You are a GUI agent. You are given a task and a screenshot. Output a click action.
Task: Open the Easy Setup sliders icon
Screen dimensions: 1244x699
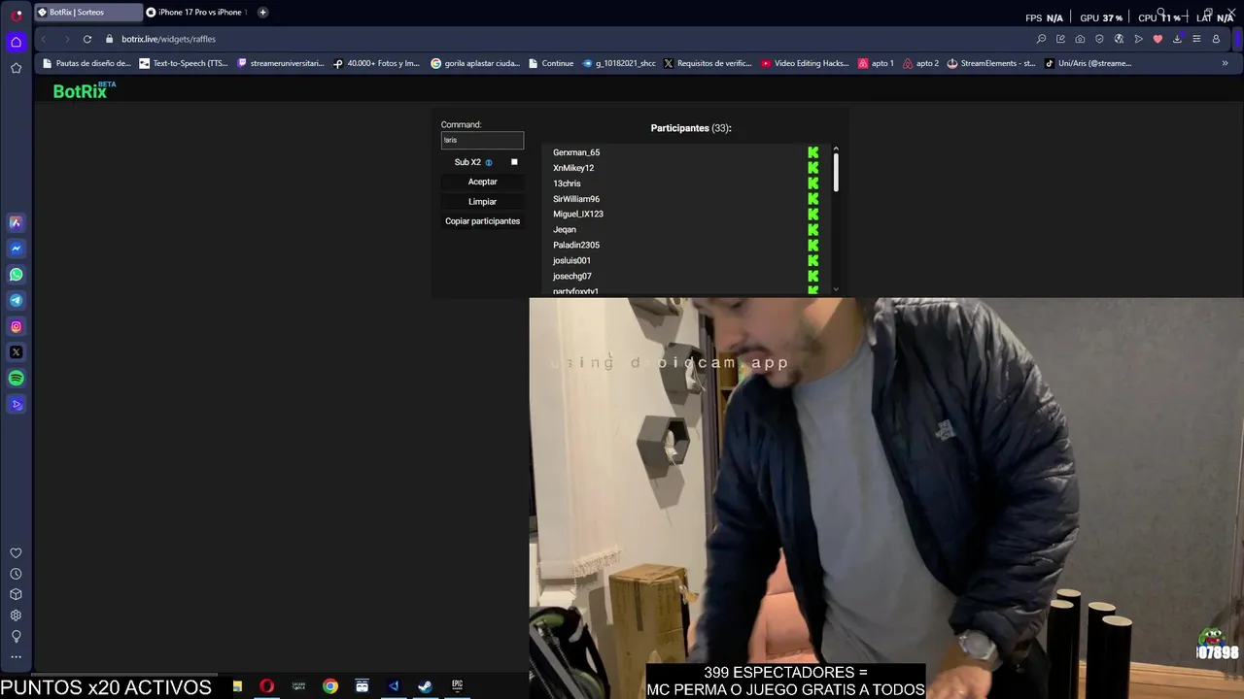pos(1196,39)
